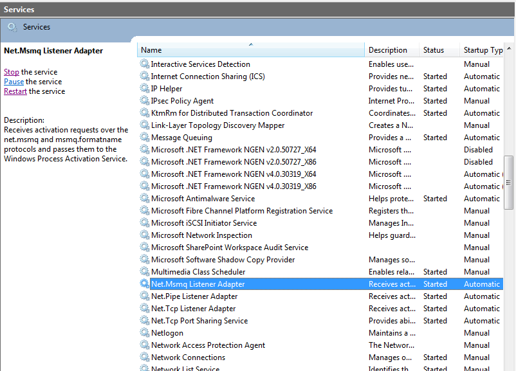Click the Netlogon service gear icon
The image size is (516, 371).
pyautogui.click(x=144, y=332)
